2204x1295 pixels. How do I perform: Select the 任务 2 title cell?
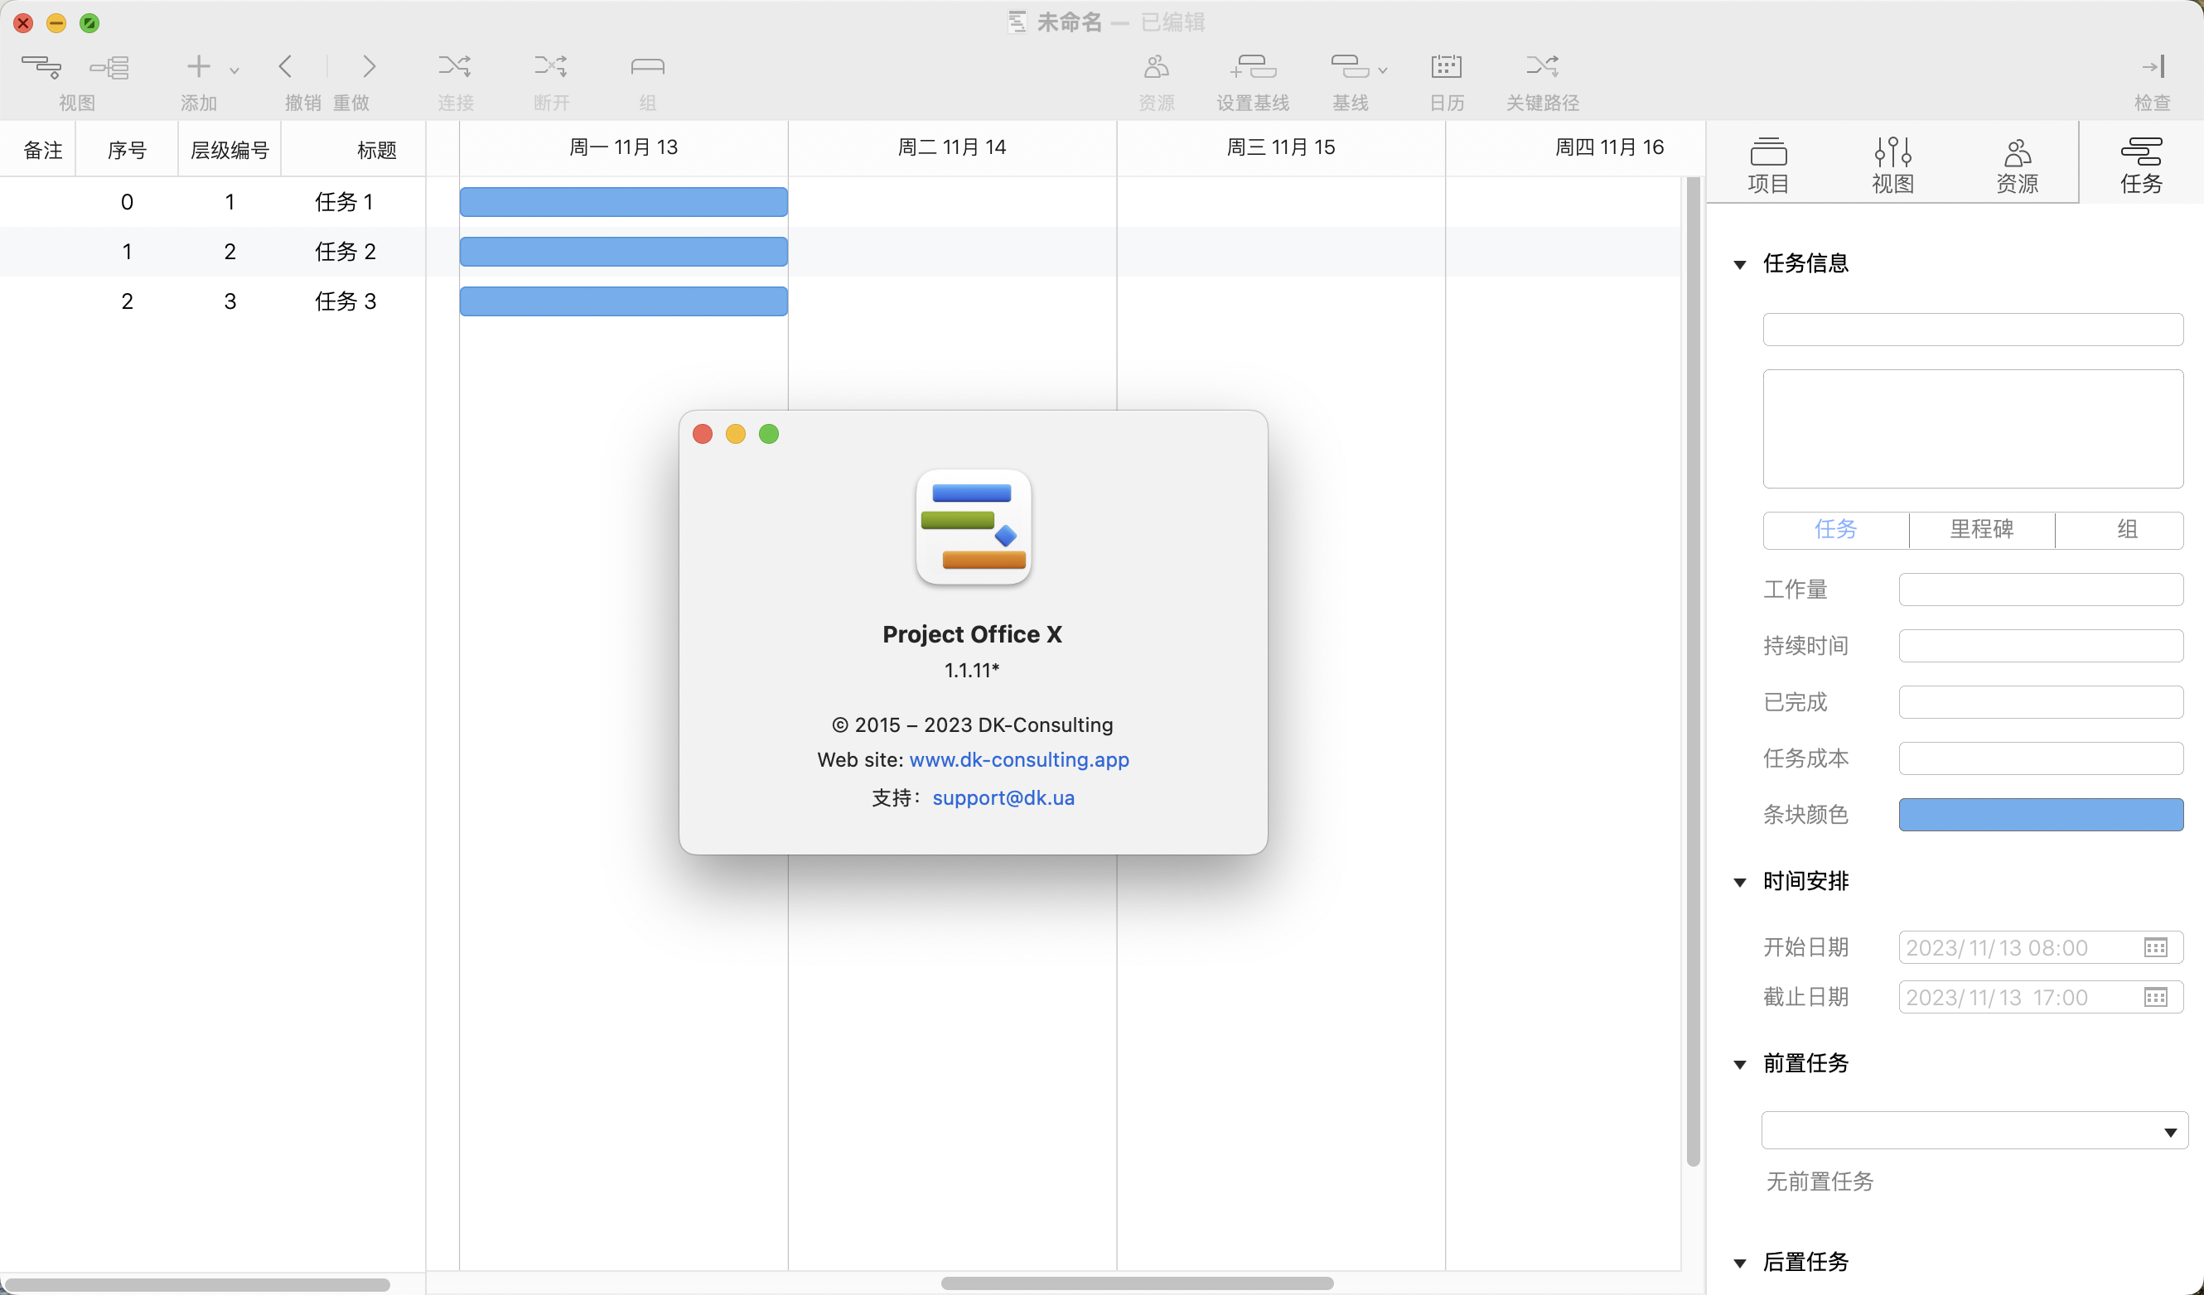click(345, 252)
